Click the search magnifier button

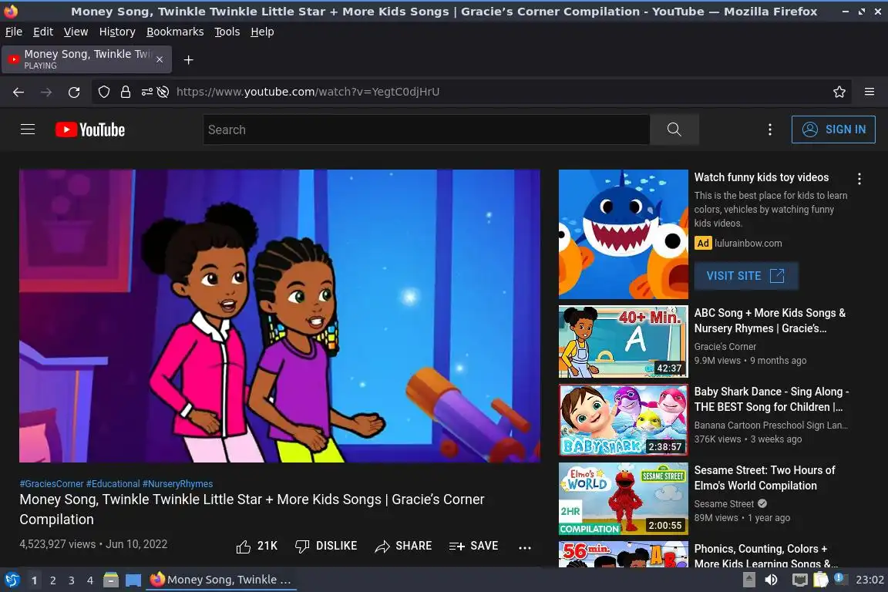click(x=674, y=129)
